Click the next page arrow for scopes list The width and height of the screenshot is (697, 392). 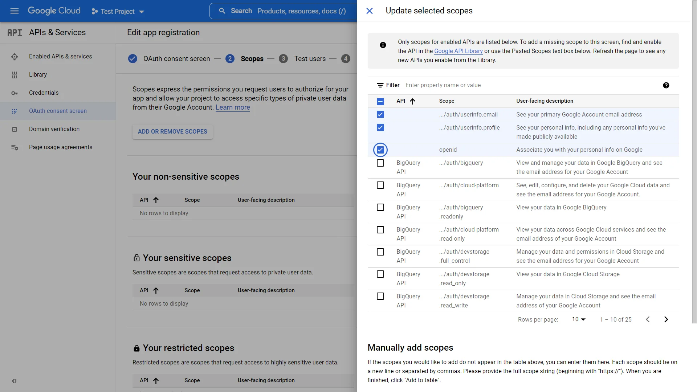tap(666, 319)
